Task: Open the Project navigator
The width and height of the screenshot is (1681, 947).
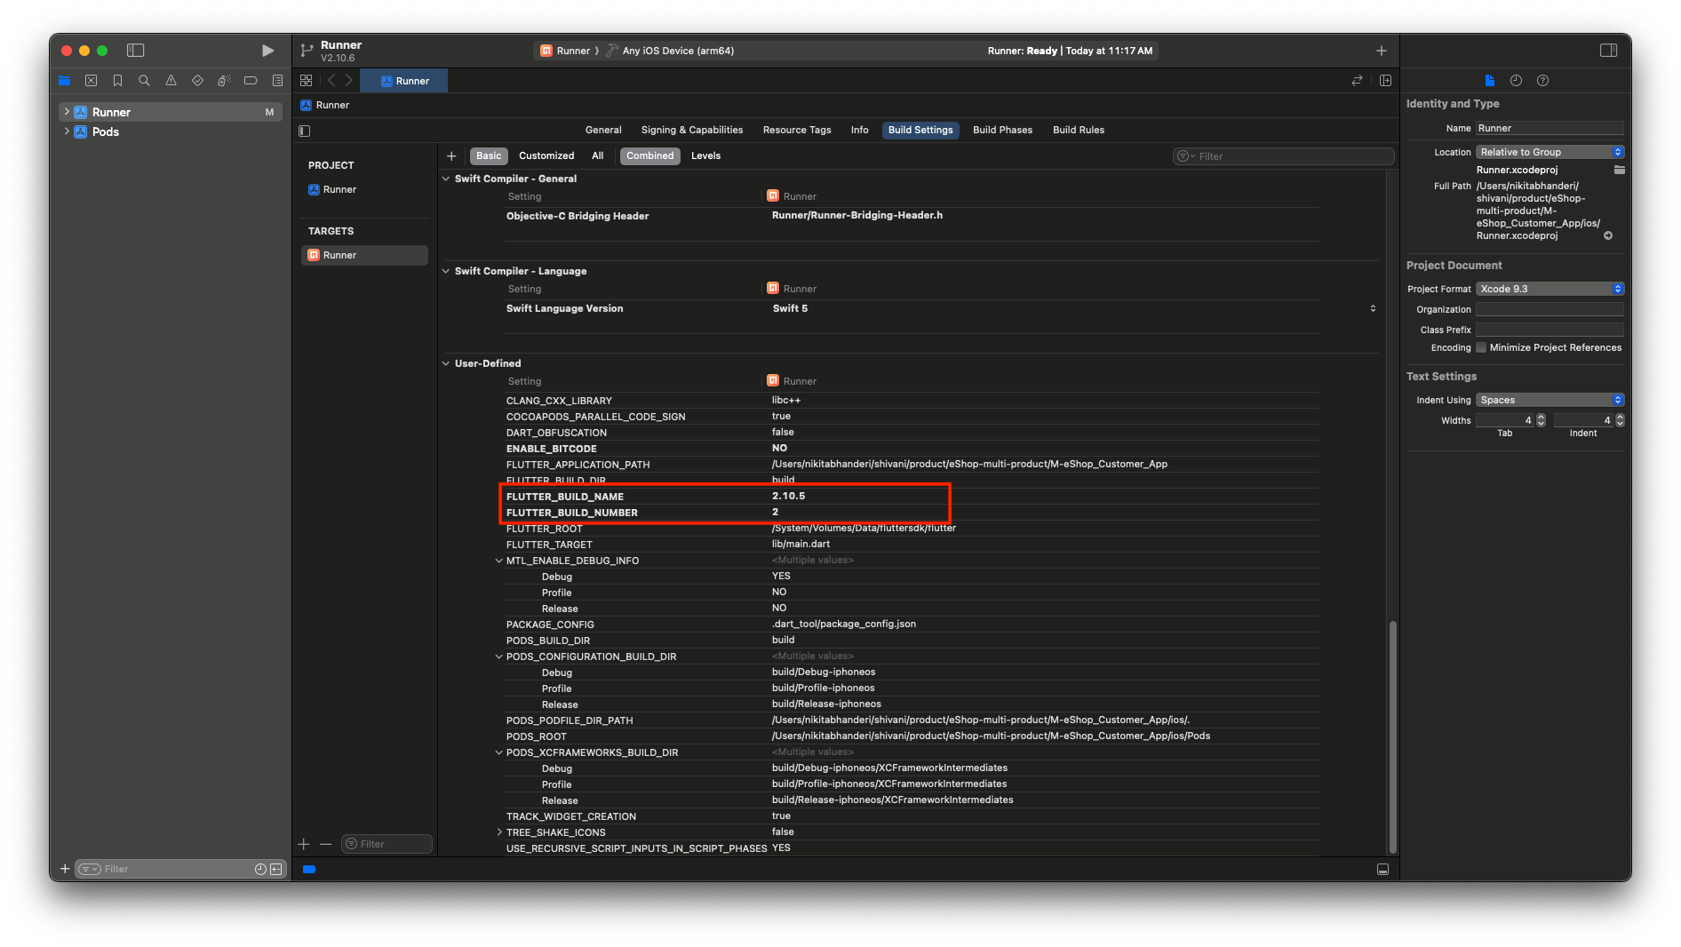Action: tap(64, 81)
